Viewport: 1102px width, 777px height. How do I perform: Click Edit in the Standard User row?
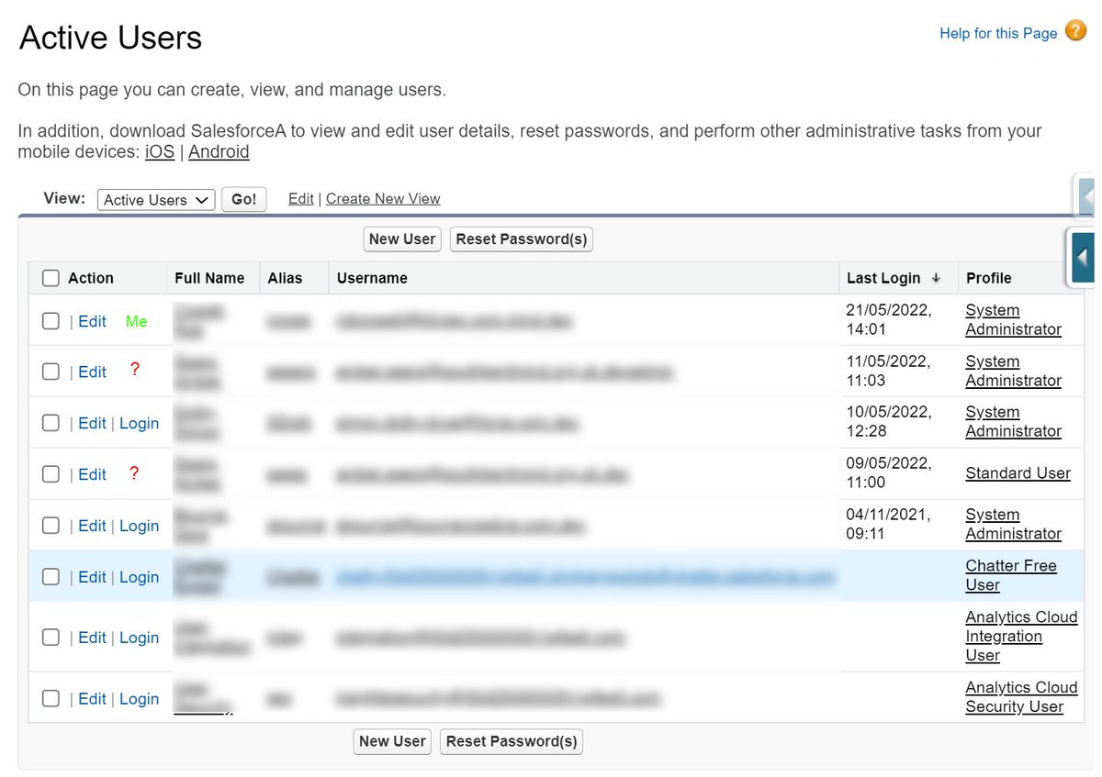93,474
